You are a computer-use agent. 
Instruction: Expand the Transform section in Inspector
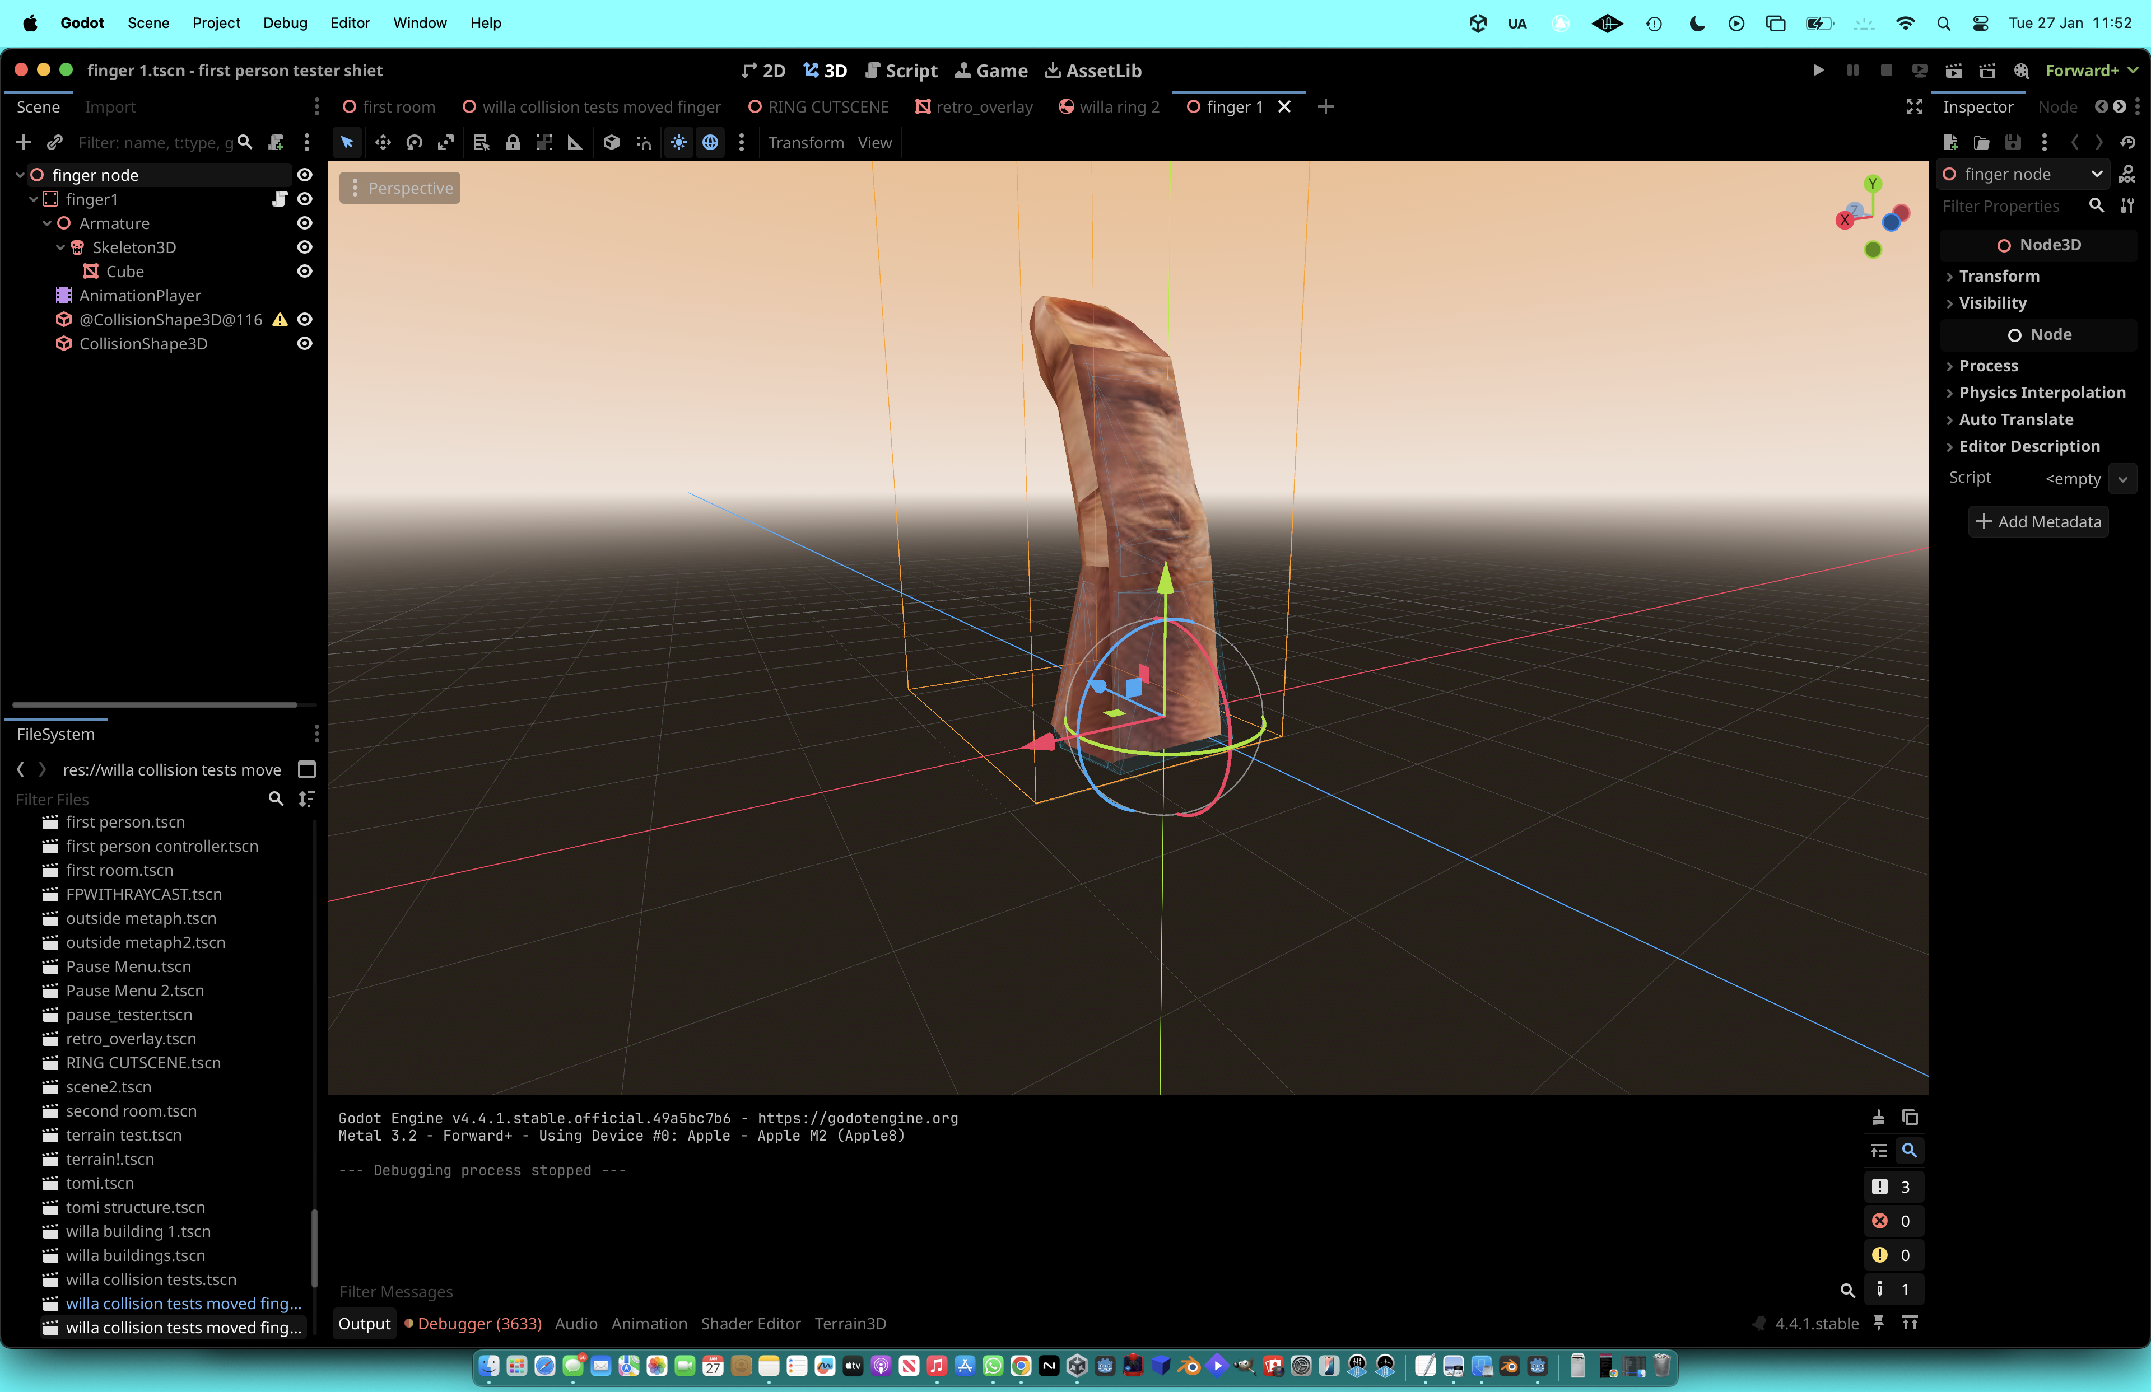click(1998, 277)
